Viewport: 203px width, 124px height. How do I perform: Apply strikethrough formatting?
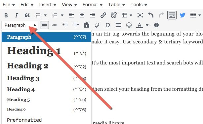click(55, 25)
